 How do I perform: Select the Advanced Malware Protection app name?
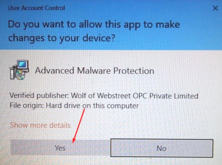(95, 70)
